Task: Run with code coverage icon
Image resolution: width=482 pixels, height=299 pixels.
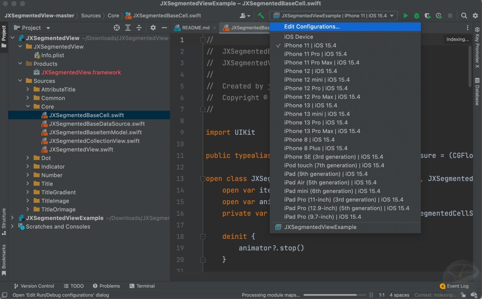Action: tap(427, 15)
